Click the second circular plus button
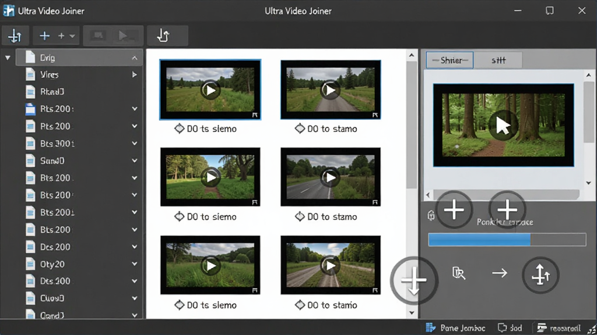 [x=507, y=209]
